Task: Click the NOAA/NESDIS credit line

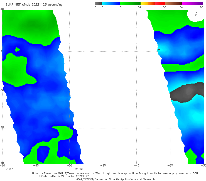Action: point(115,179)
